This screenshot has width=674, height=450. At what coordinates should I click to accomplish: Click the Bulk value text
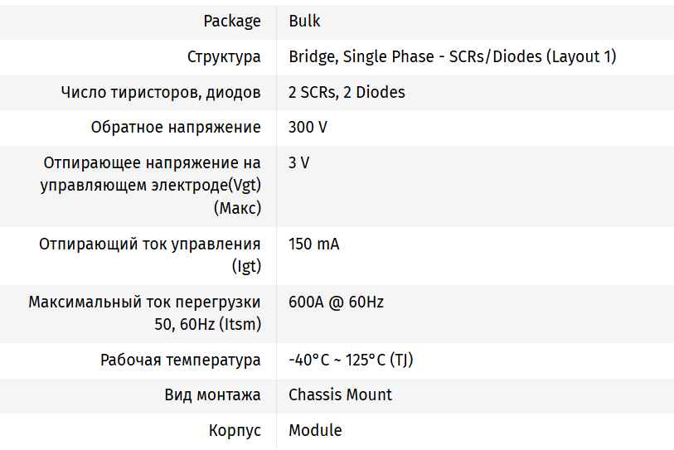click(x=304, y=22)
